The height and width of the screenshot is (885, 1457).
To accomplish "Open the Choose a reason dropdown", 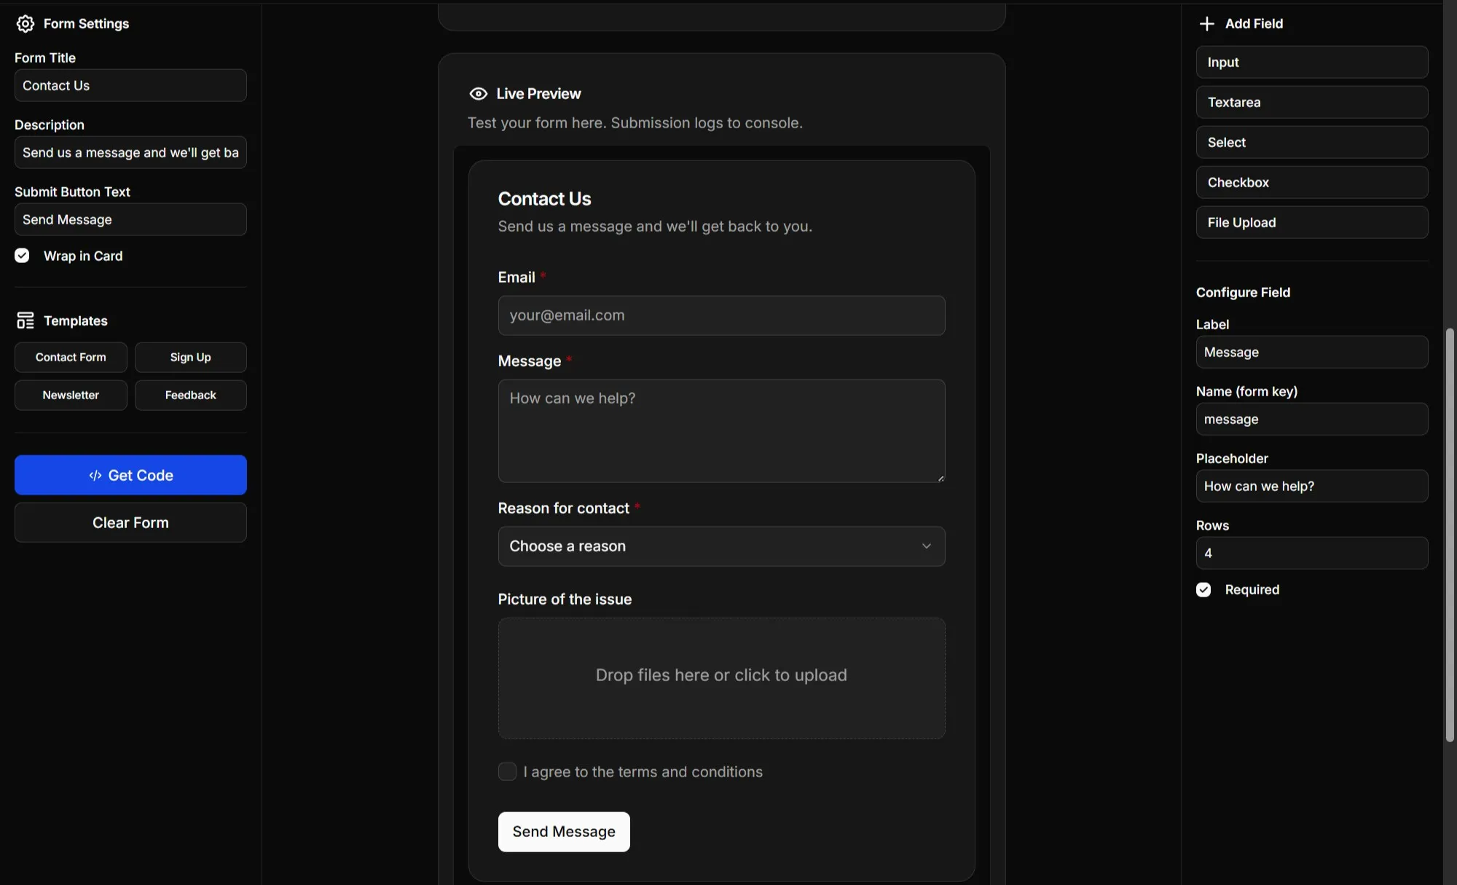I will (x=720, y=546).
